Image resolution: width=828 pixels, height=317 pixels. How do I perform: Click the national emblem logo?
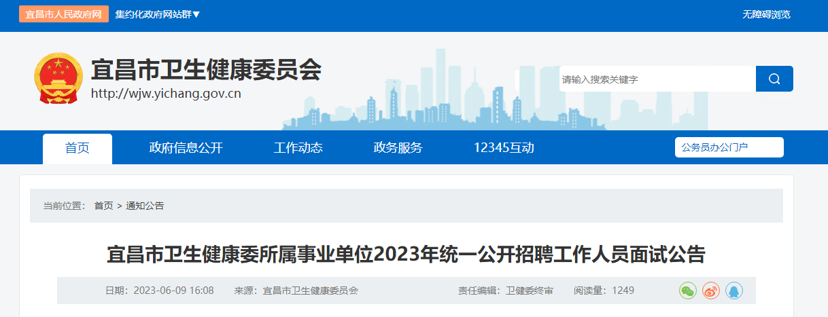pos(58,78)
